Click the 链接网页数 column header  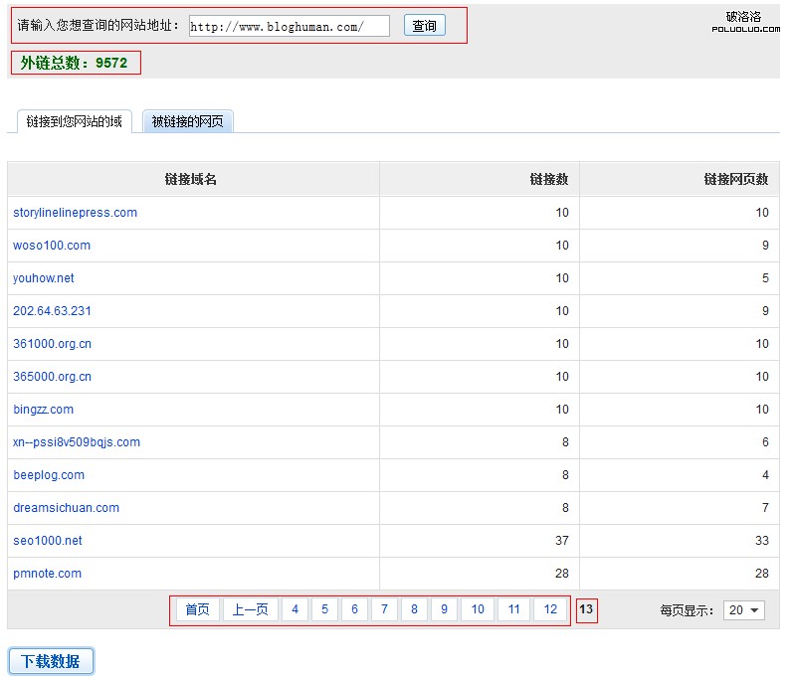(735, 180)
